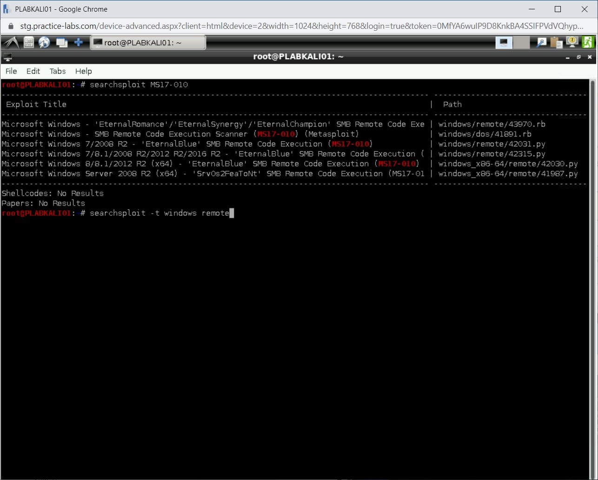Open the Help menu
This screenshot has height=480, width=598.
pyautogui.click(x=84, y=71)
